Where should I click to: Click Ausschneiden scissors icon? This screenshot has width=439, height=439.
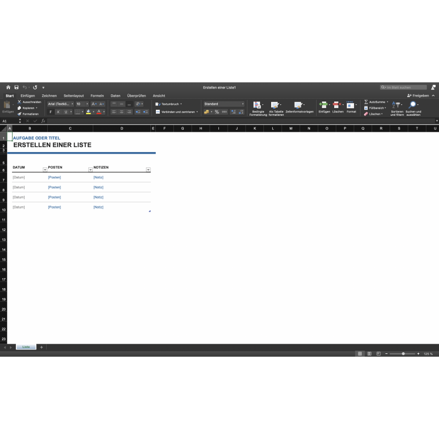pos(19,102)
